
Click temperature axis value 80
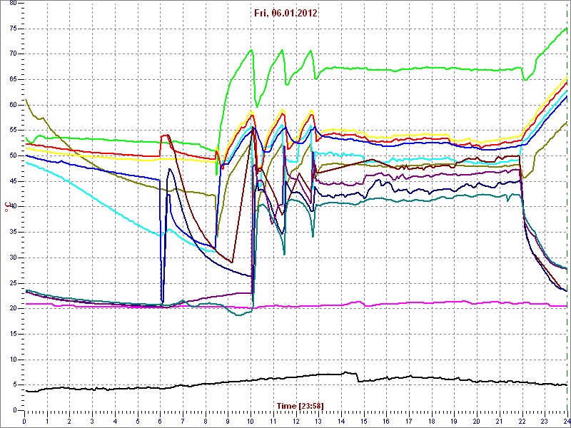pyautogui.click(x=13, y=4)
